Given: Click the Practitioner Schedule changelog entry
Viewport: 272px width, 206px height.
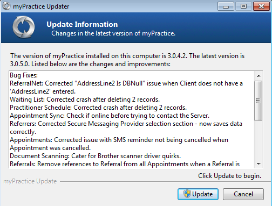Looking at the screenshot, I should coord(98,108).
